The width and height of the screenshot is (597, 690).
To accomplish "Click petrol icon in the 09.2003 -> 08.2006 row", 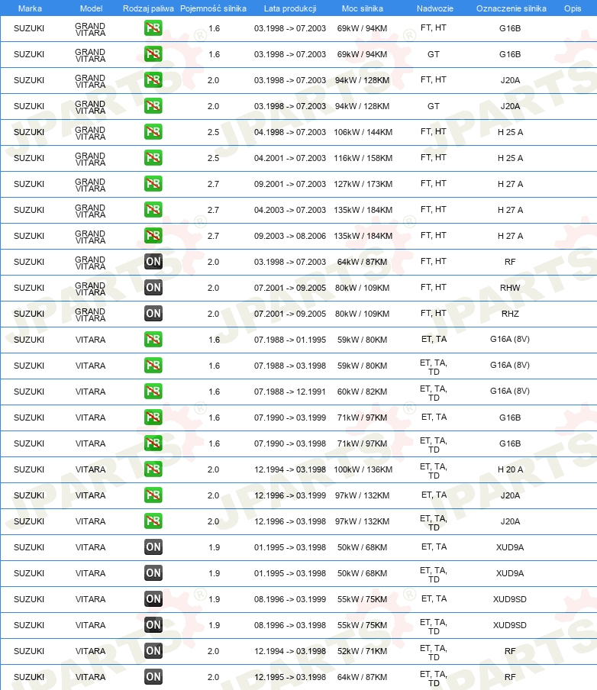I will point(153,236).
